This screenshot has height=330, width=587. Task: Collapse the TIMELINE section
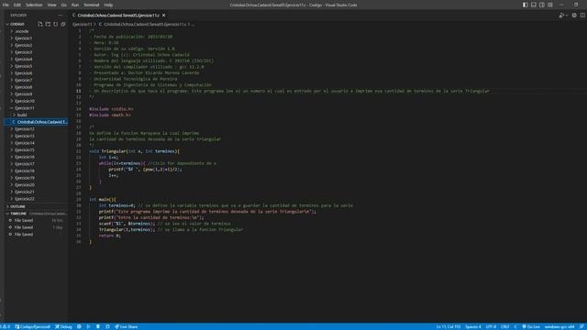click(x=37, y=214)
